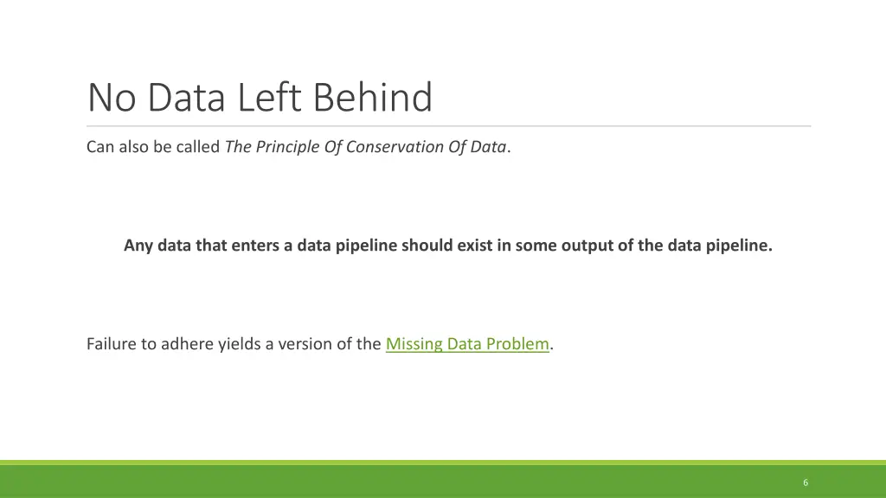Click the slide title No Data Left Behind
Viewport: 886px width, 498px height.
pos(260,98)
